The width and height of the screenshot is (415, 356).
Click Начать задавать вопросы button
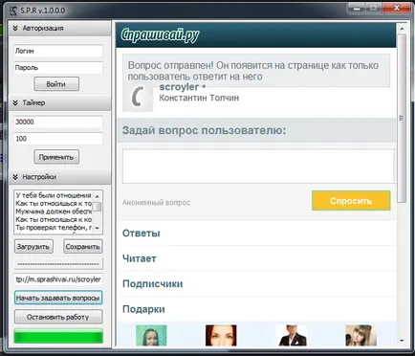pos(58,298)
